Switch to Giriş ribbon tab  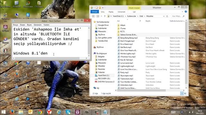point(103,12)
